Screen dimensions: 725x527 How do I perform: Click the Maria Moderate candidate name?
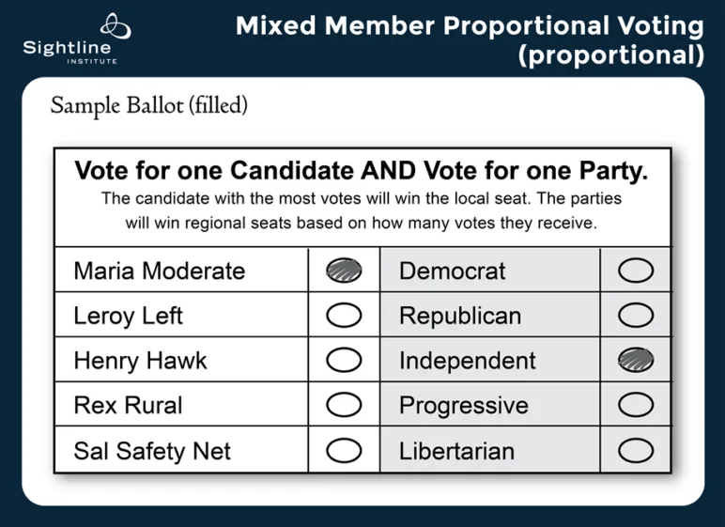159,271
